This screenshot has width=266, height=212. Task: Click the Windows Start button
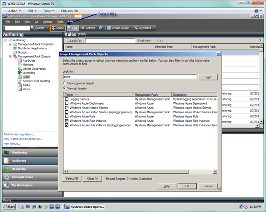click(x=9, y=206)
